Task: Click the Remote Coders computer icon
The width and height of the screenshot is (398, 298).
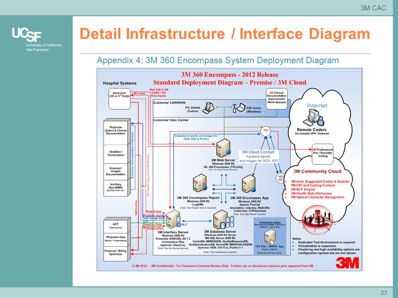Action: tap(314, 118)
